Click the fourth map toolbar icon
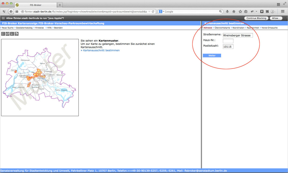 17,34
